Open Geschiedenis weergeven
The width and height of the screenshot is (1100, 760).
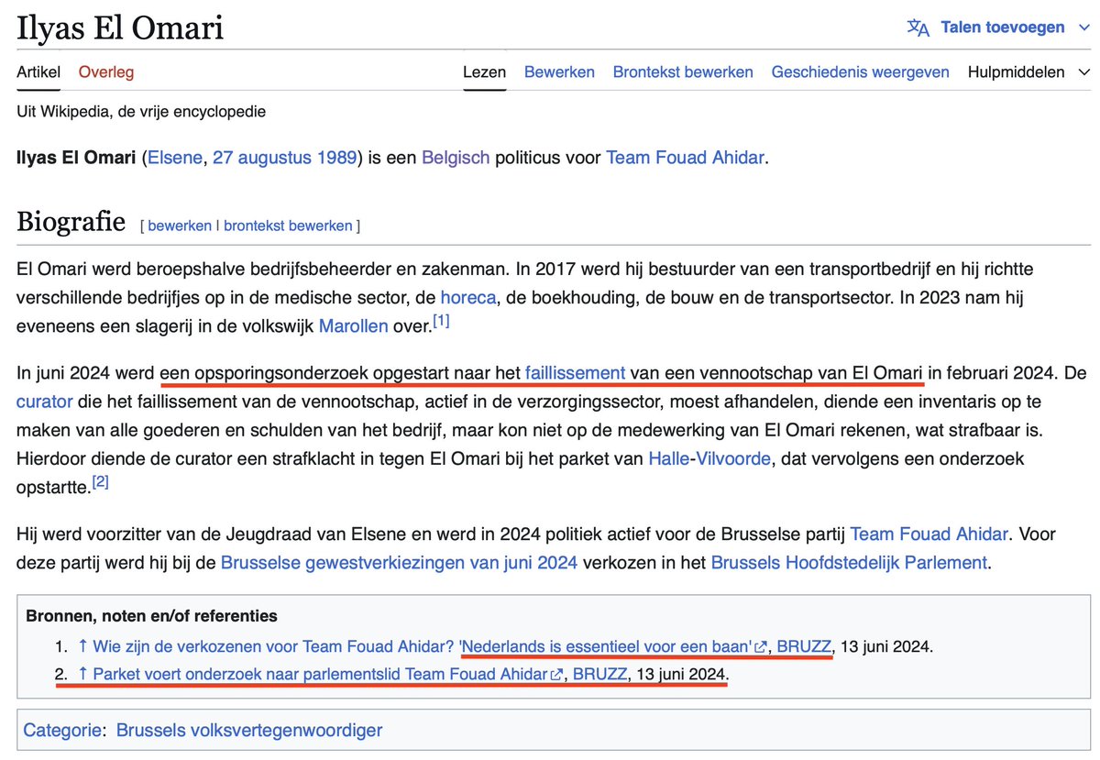[x=859, y=72]
